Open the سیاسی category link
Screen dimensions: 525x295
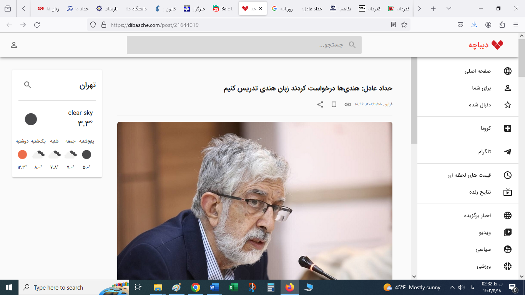(483, 249)
